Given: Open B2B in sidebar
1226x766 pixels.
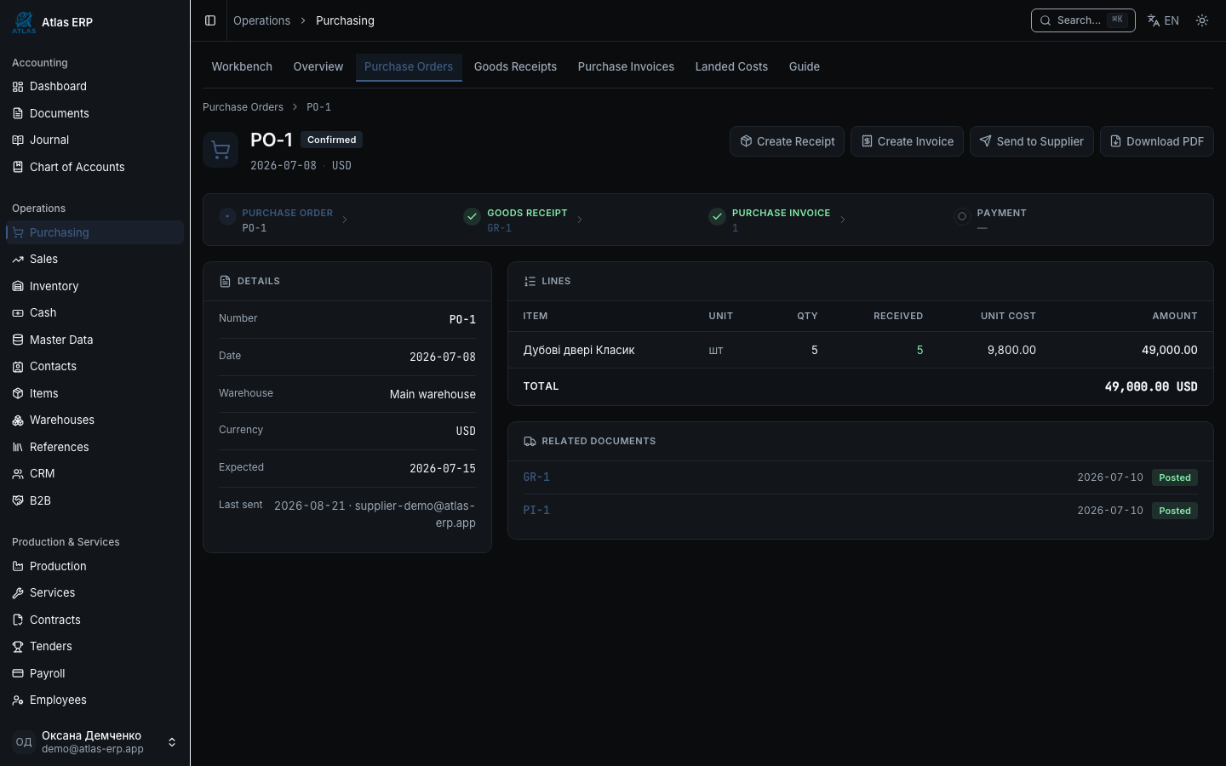Looking at the screenshot, I should 95,500.
